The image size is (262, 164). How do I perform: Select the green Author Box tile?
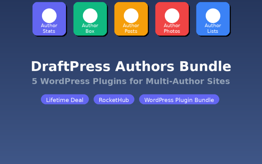pyautogui.click(x=90, y=19)
